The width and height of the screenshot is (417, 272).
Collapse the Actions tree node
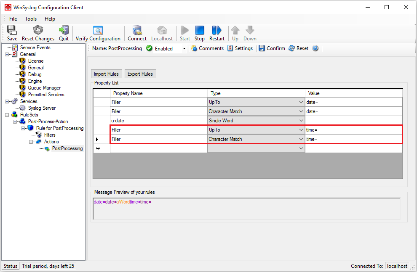pos(31,142)
